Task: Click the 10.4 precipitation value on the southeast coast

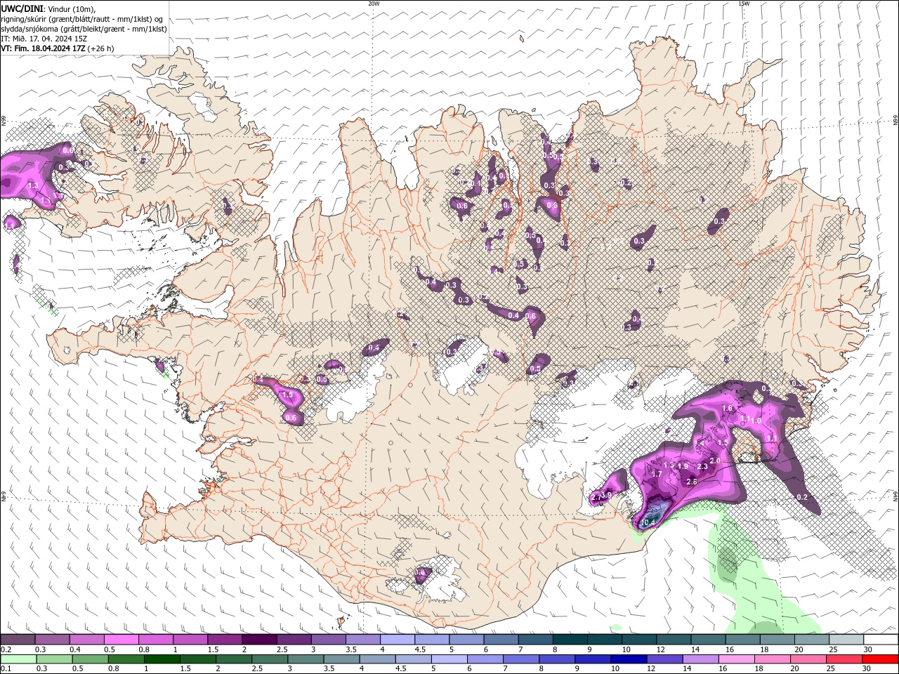Action: click(648, 523)
